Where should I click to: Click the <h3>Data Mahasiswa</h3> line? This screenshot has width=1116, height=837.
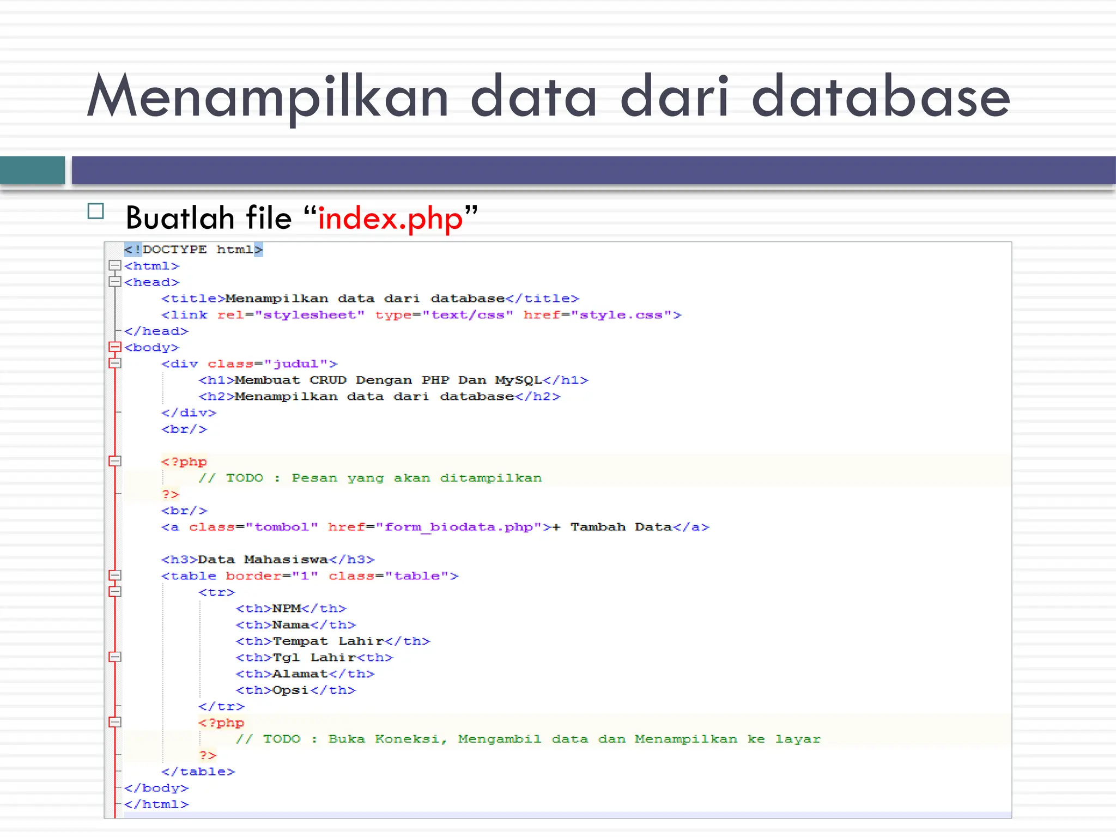pyautogui.click(x=268, y=560)
